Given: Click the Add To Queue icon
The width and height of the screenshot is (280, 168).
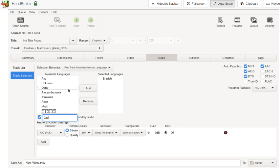Looking at the screenshot, I should [x=57, y=20].
